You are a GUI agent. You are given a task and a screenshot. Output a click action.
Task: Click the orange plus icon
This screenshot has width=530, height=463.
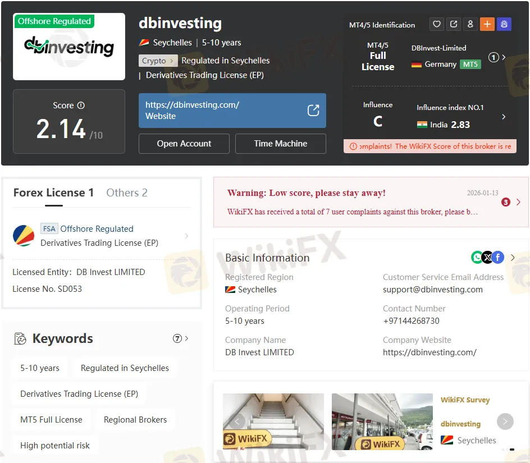tap(487, 24)
